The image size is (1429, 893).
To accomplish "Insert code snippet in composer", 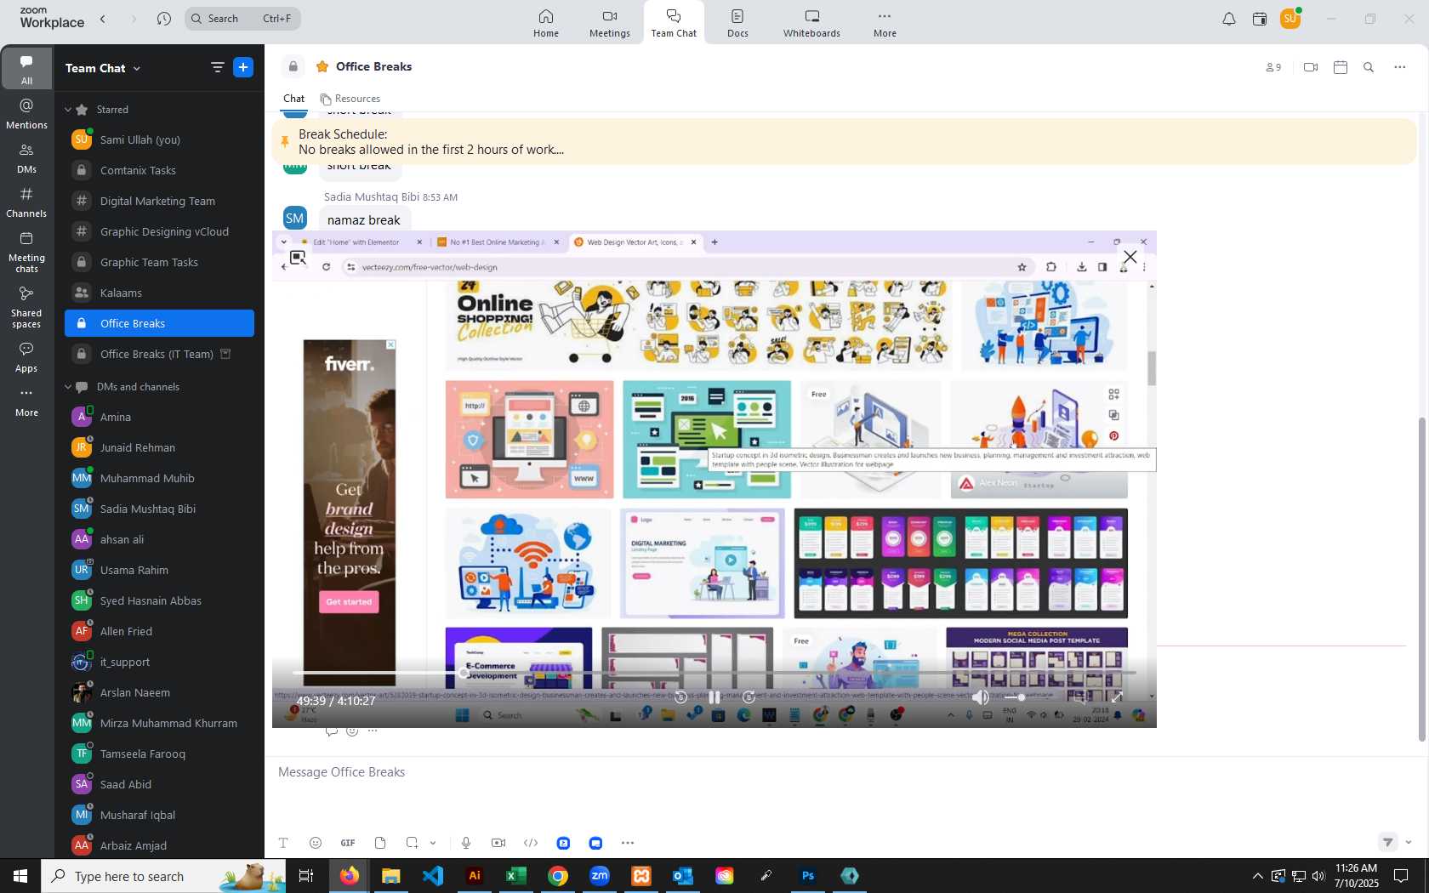I will (x=531, y=843).
